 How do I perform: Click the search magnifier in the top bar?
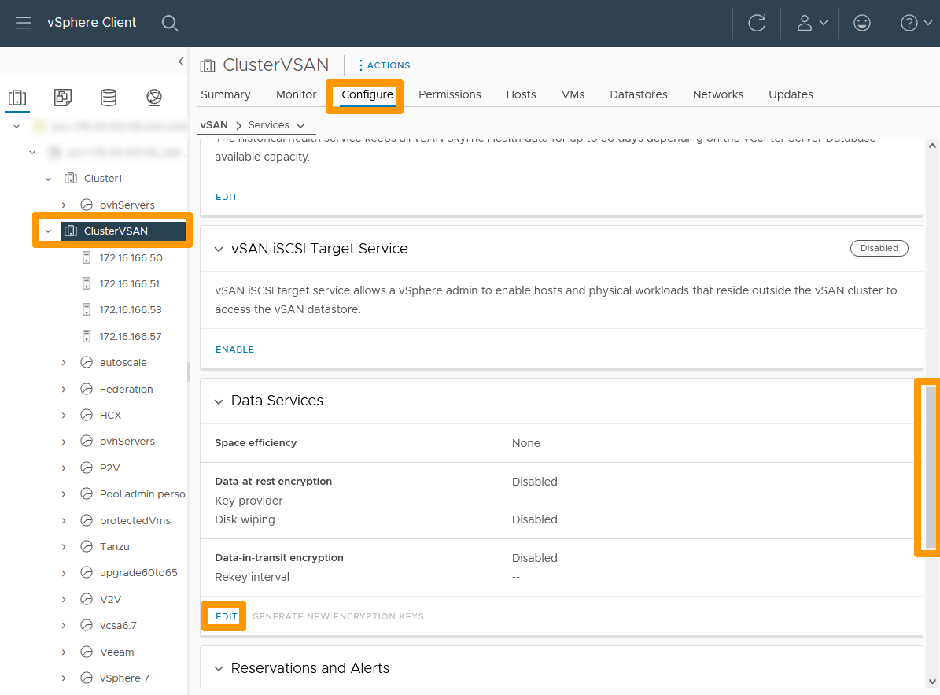click(x=170, y=23)
